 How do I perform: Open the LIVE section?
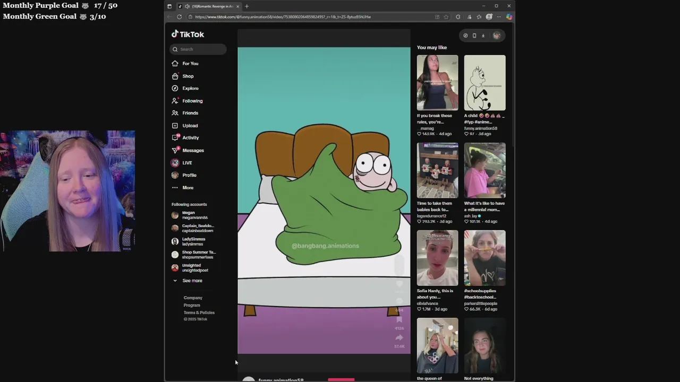[182, 163]
